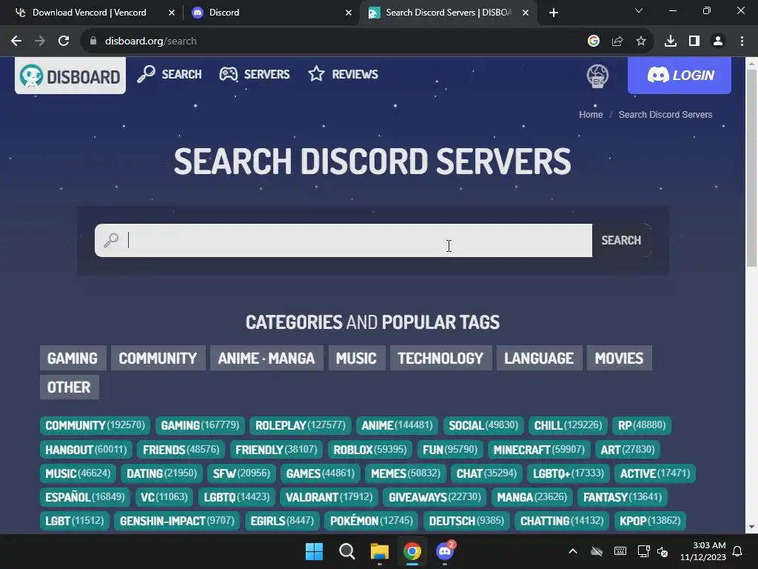Viewport: 758px width, 569px height.
Task: Open the notifications bell
Action: pos(738,551)
